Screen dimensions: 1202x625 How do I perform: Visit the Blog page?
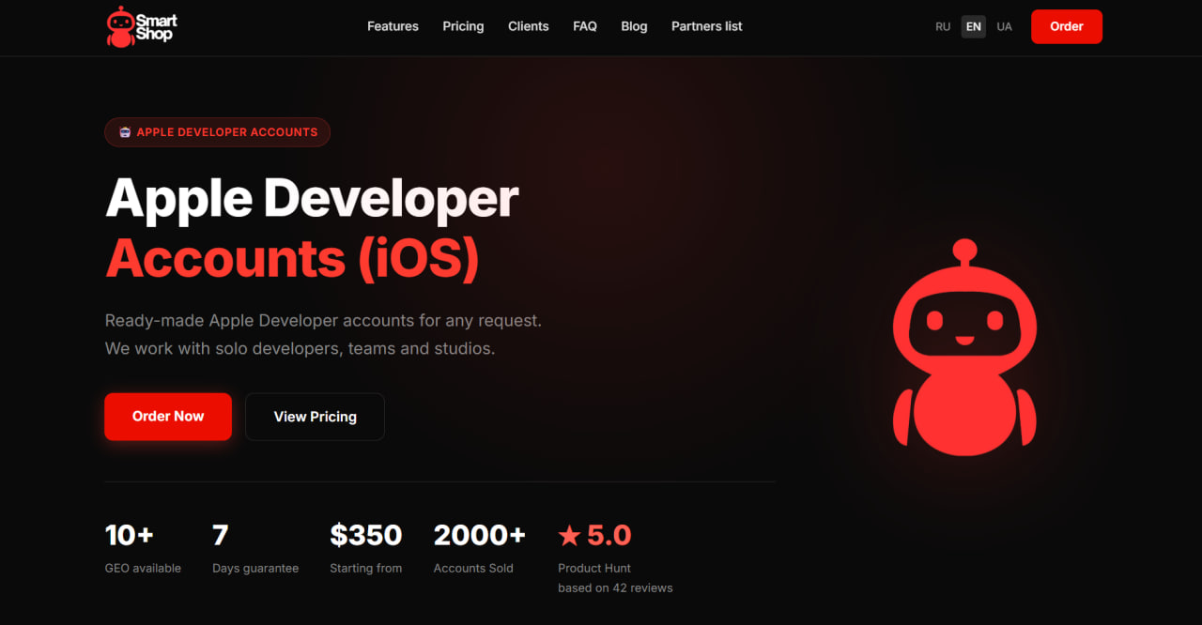point(634,26)
